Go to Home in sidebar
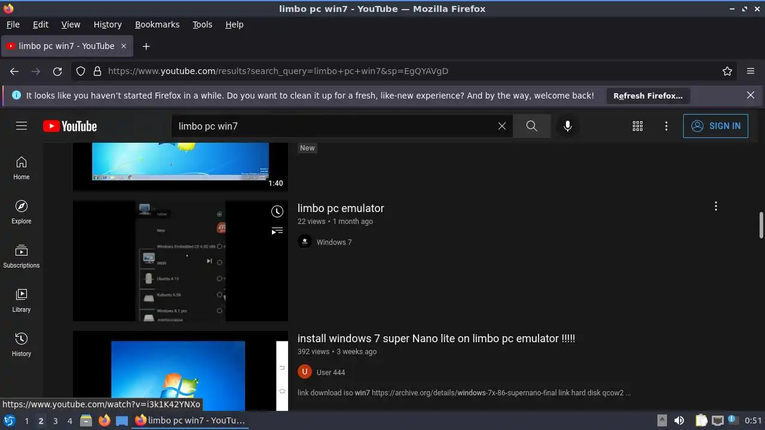The height and width of the screenshot is (430, 765). point(22,168)
